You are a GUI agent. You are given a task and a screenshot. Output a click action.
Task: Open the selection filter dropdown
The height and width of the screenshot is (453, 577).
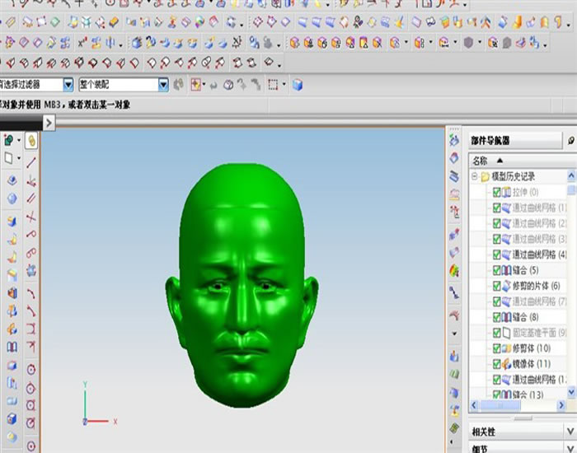(x=68, y=84)
